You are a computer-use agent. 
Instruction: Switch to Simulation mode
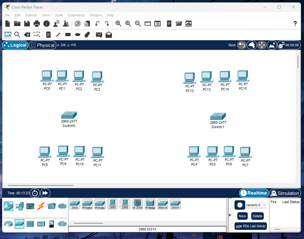pos(285,193)
